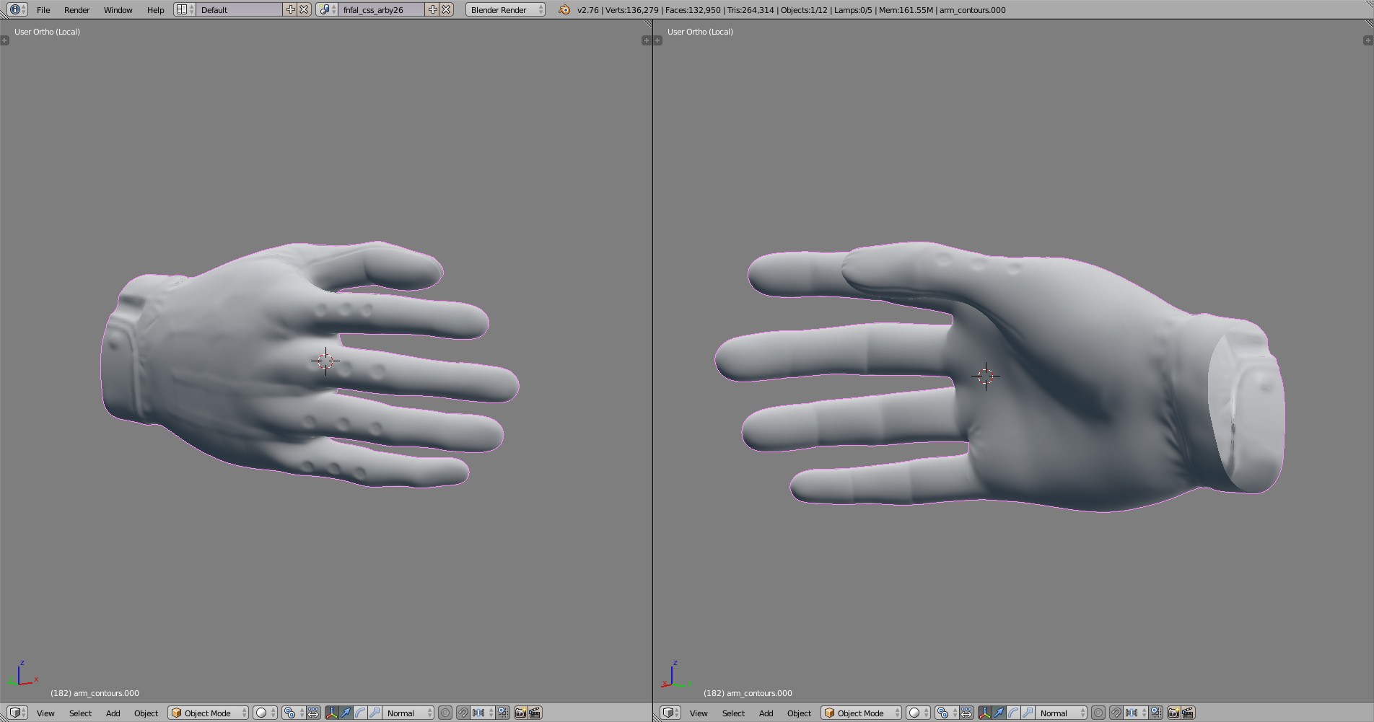Open viewport shading selector in left viewport

265,713
